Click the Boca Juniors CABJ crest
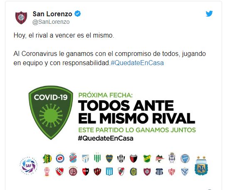The height and width of the screenshot is (190, 225). (109, 158)
